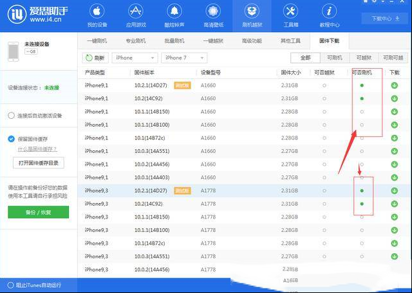Enable 连接后自动激活设备 option

point(11,116)
